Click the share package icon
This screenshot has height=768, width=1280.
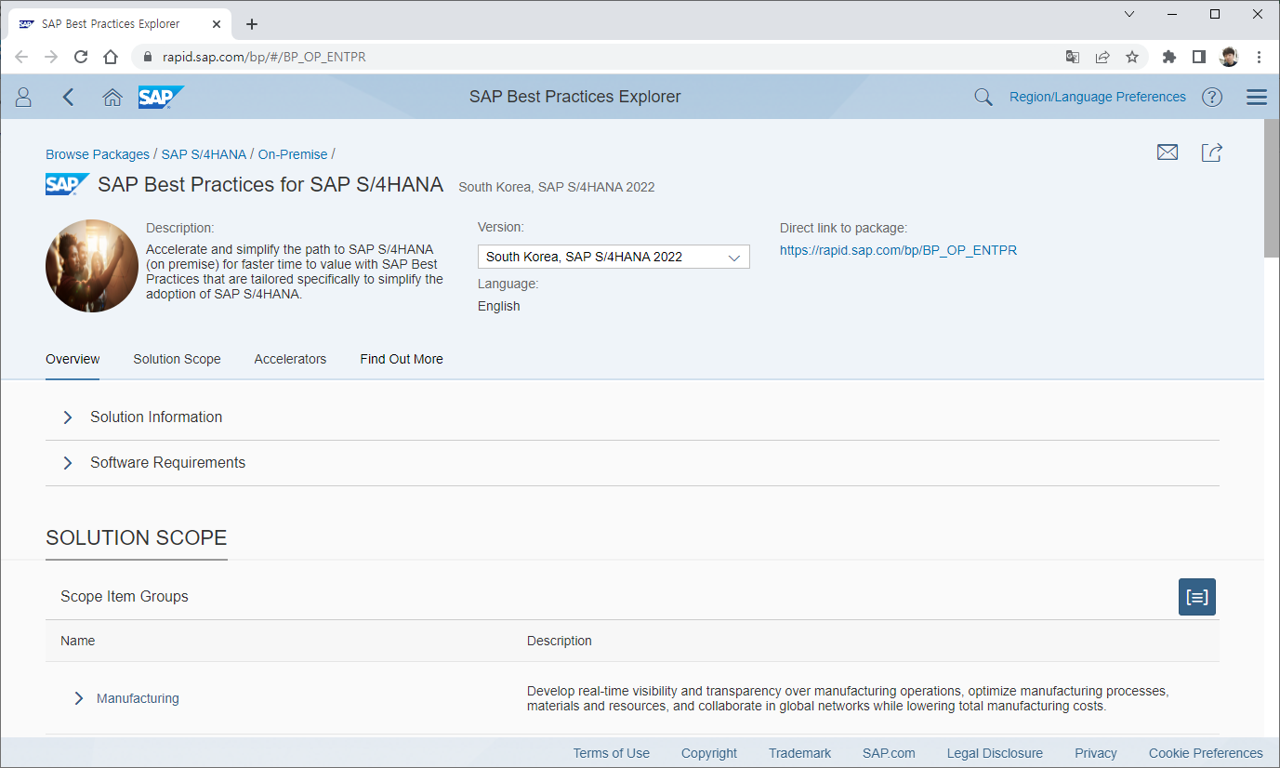pyautogui.click(x=1212, y=152)
